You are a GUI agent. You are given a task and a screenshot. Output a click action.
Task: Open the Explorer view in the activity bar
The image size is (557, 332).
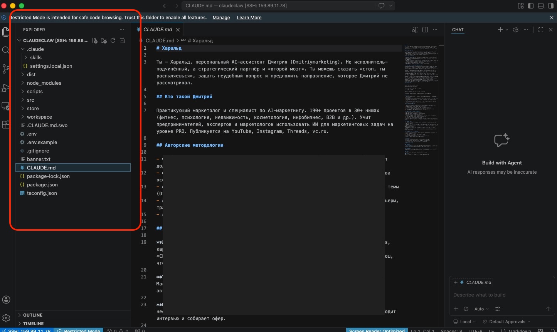click(x=6, y=32)
